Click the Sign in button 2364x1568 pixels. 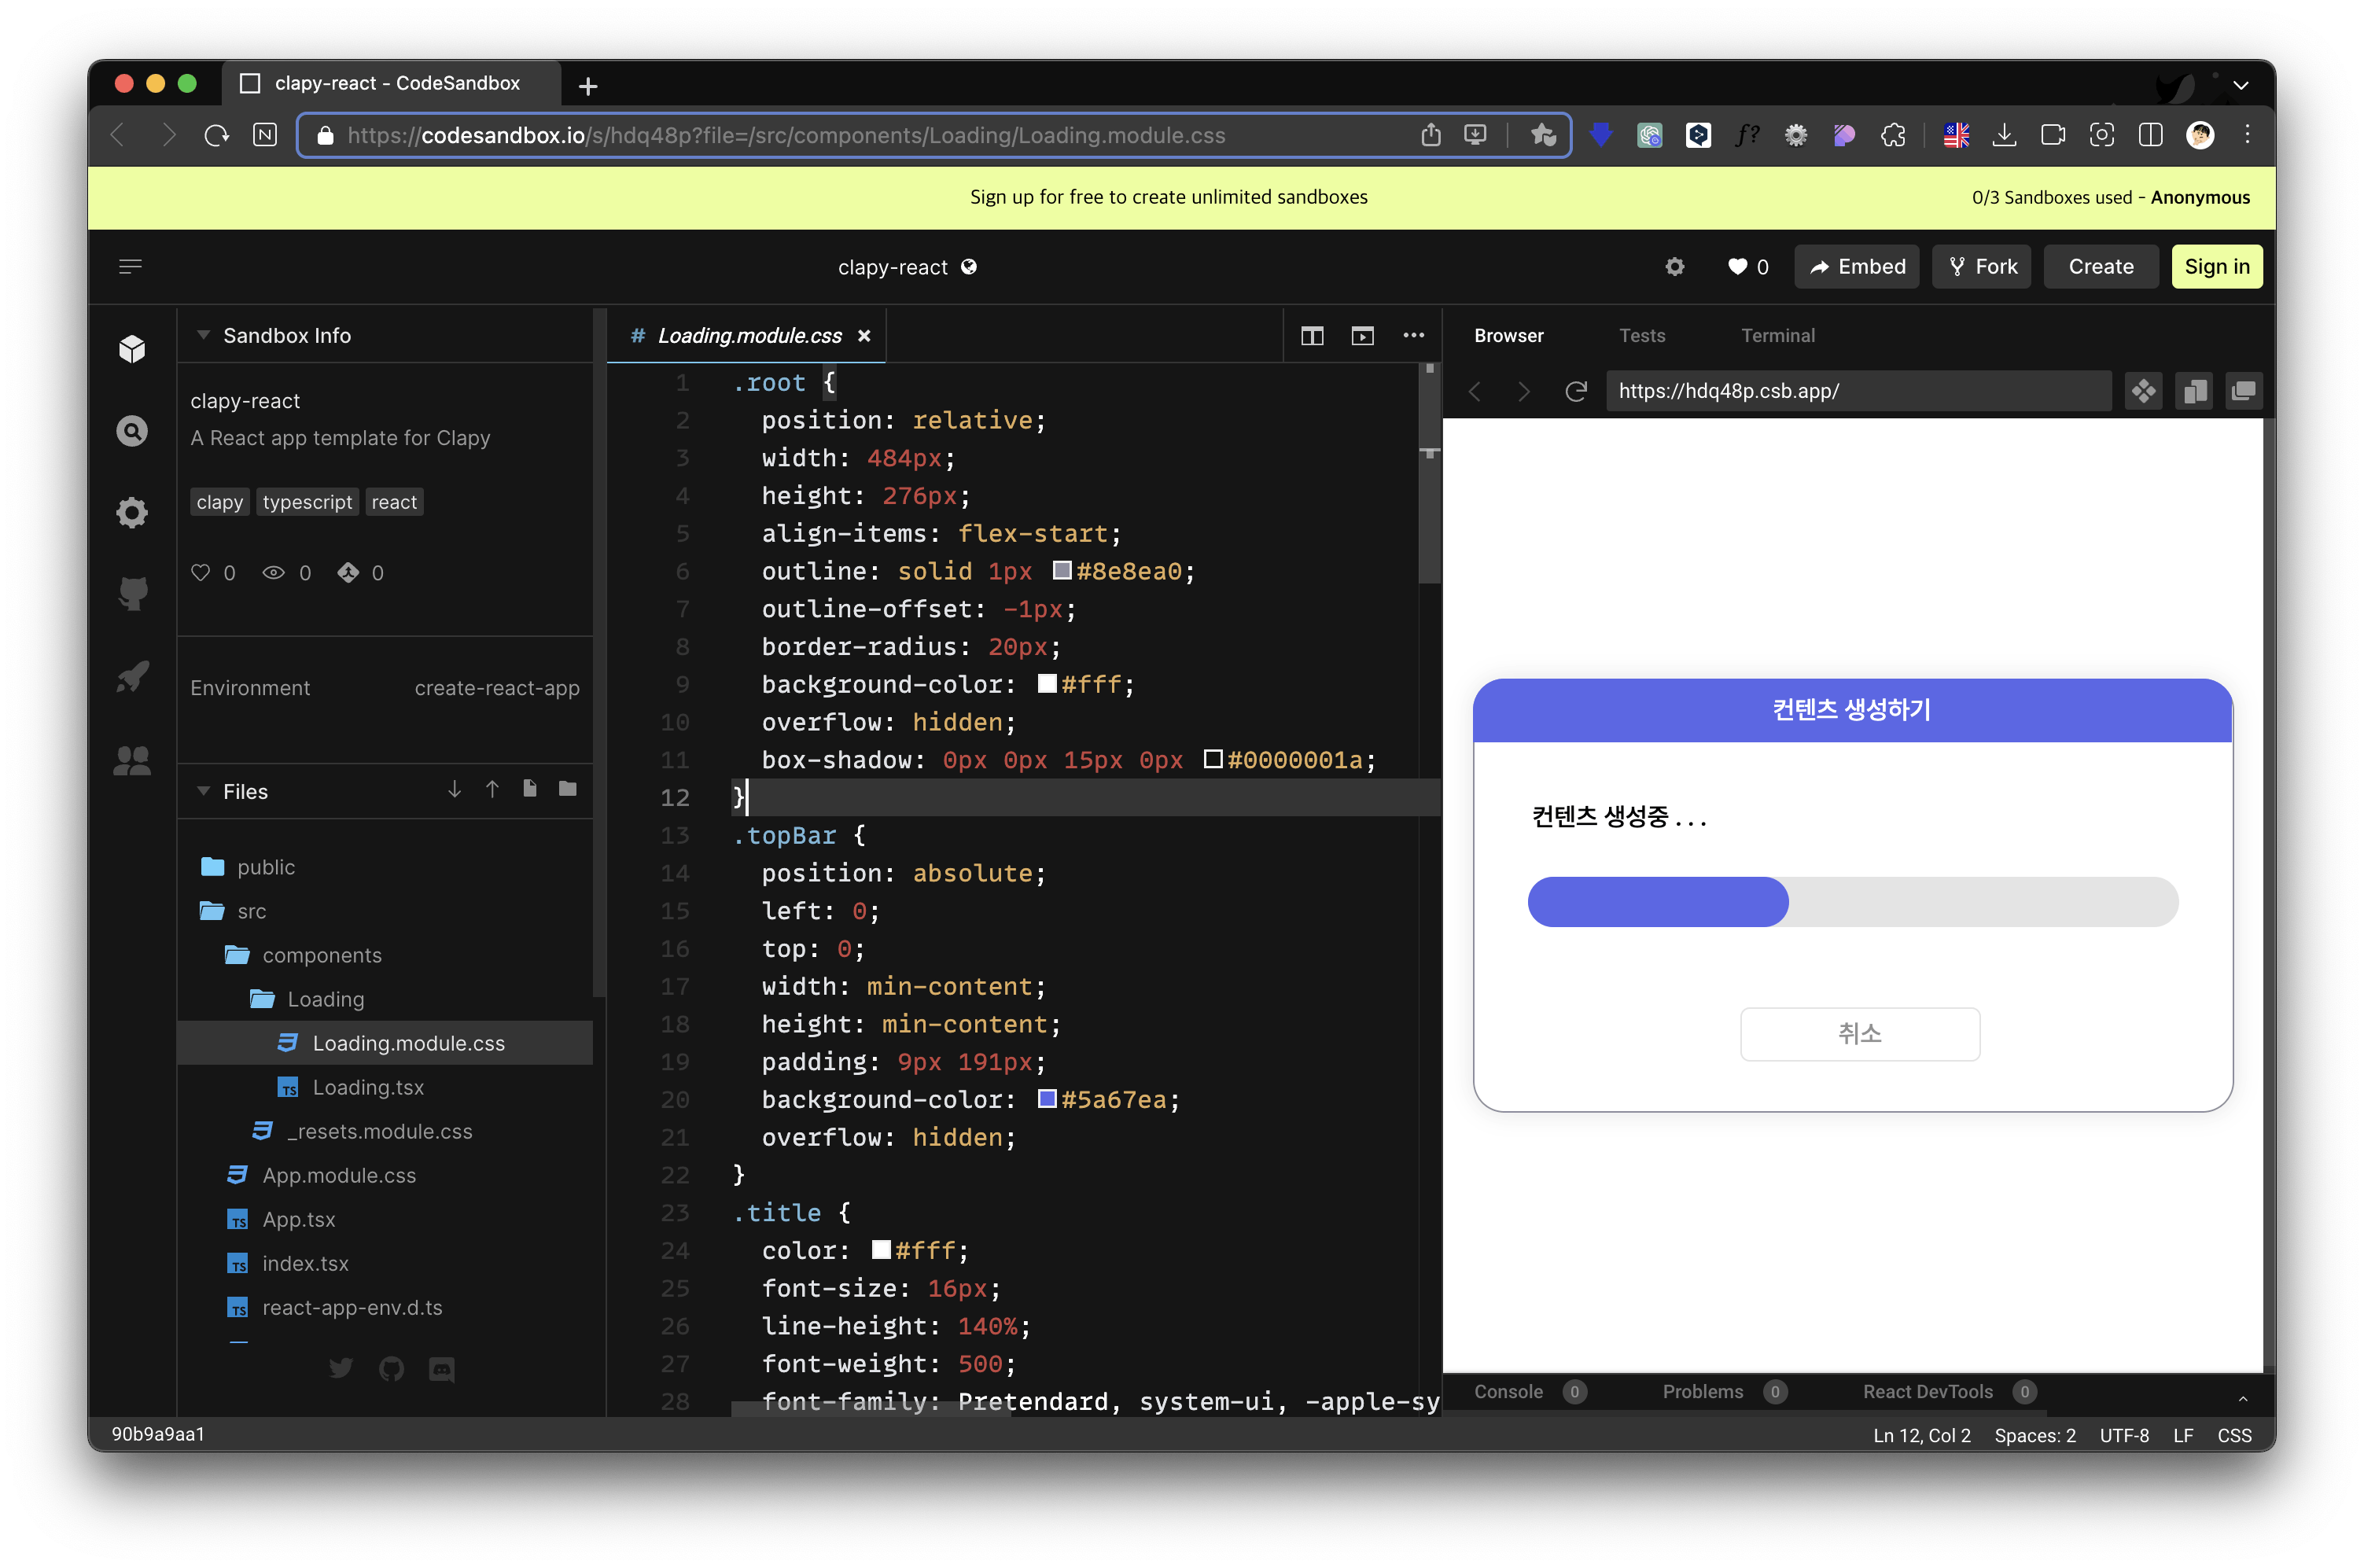coord(2216,267)
